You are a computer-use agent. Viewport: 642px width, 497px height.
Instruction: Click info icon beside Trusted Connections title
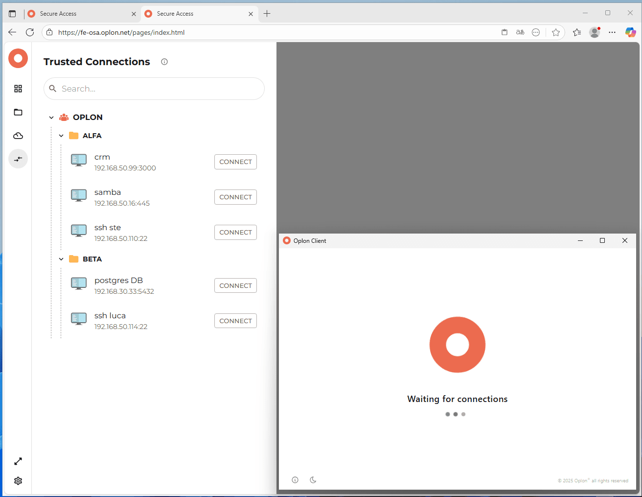(164, 62)
